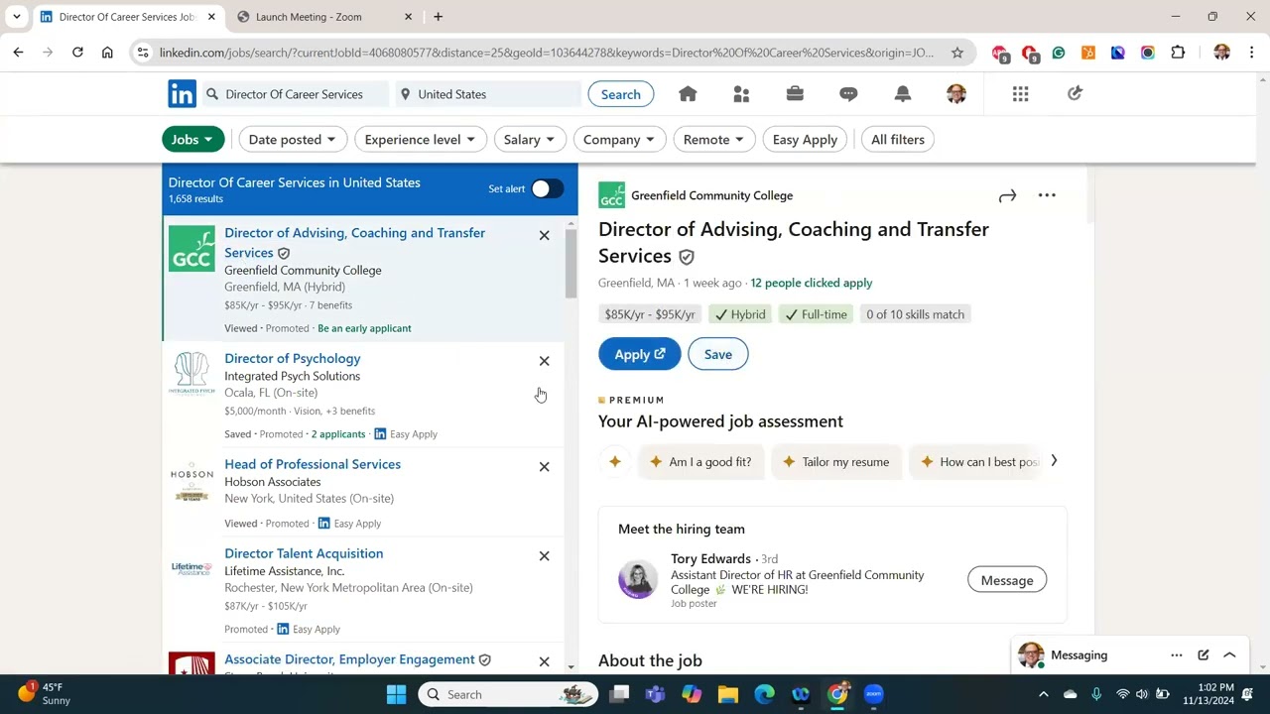Open the Jobs briefcase icon
The image size is (1270, 714).
(795, 93)
